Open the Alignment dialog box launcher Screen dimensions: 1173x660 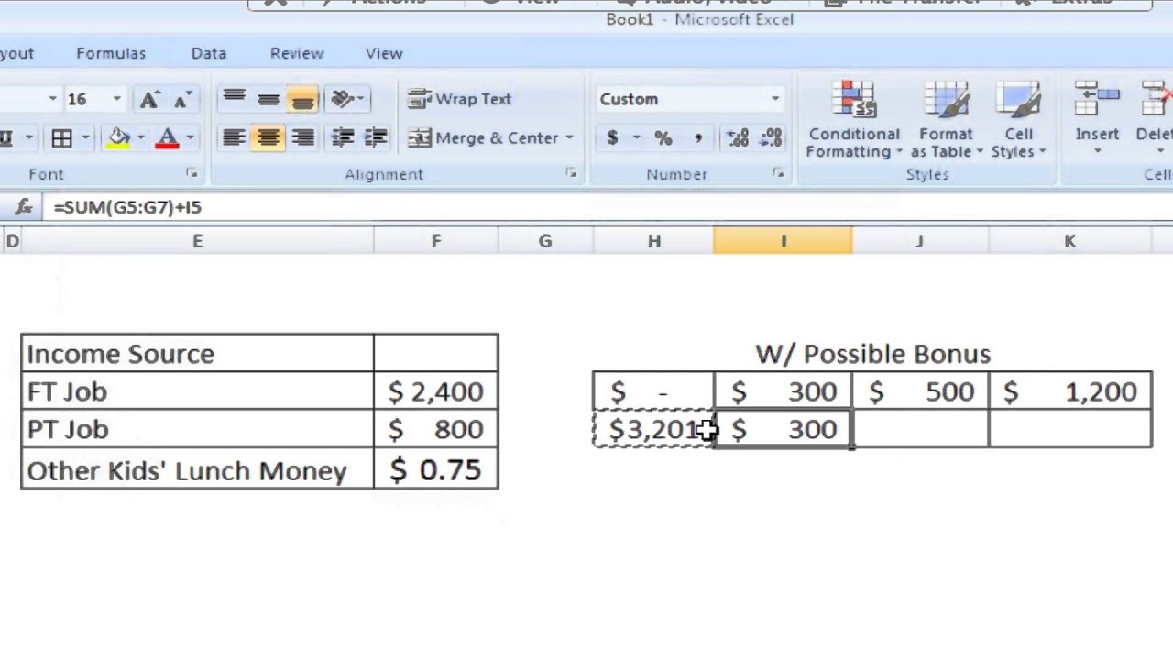(x=571, y=173)
